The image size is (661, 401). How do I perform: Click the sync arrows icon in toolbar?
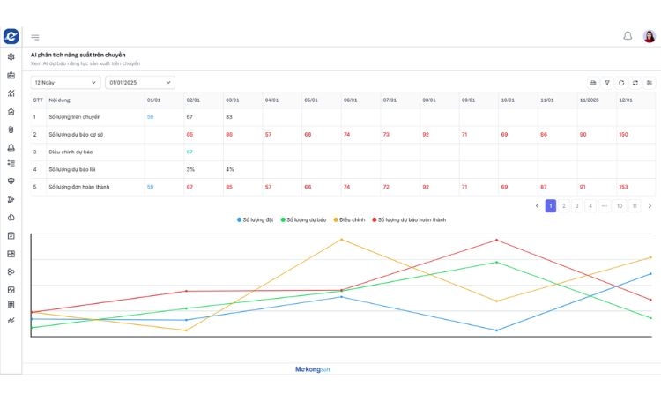tap(635, 83)
